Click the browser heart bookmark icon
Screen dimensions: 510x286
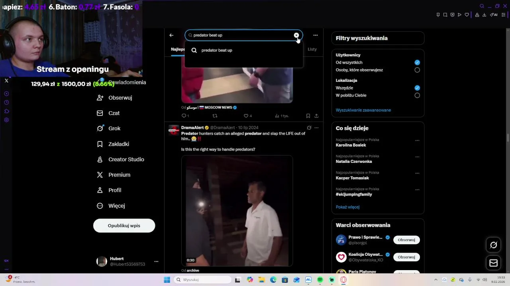467,15
